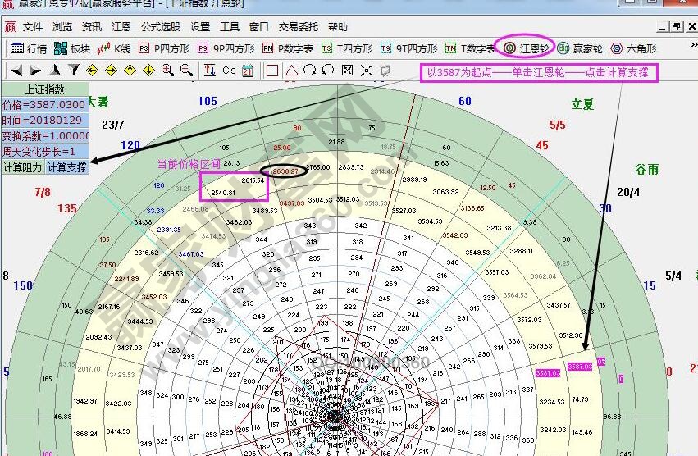
Task: Click the yellow left arrow diamond icon
Action: [x=93, y=71]
